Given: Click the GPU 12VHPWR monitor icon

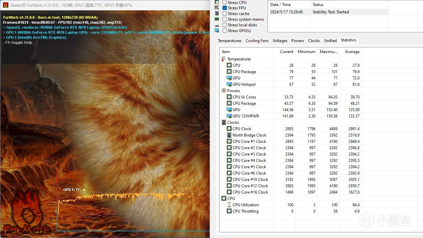Looking at the screenshot, I should tap(229, 116).
